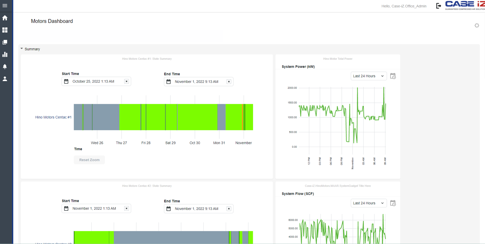Click Hino Motors Centac #2: State Summary title
Viewport: 485px width, 244px height.
(x=147, y=186)
